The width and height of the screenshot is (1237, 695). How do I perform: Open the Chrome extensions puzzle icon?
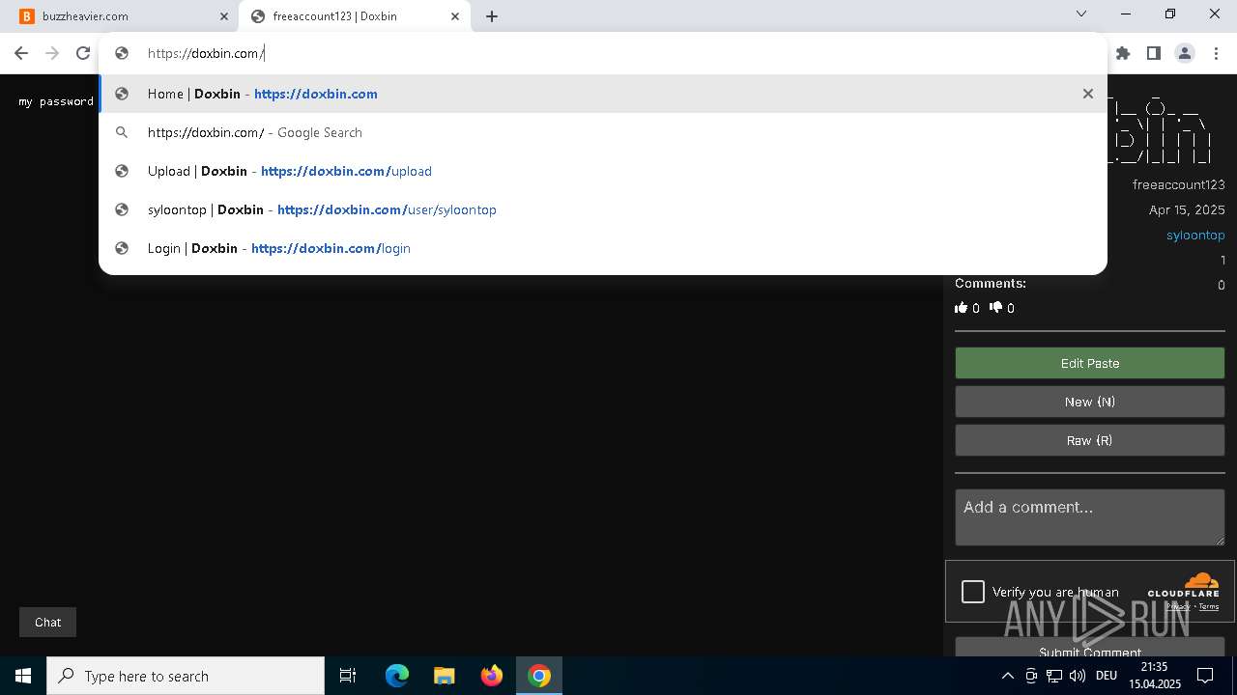click(x=1123, y=53)
